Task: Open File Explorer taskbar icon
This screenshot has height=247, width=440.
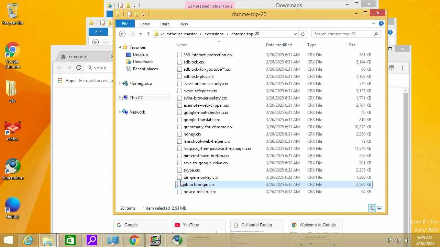Action: tap(48, 240)
